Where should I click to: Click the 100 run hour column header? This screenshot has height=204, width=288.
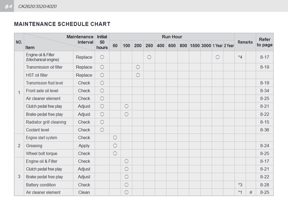click(126, 46)
